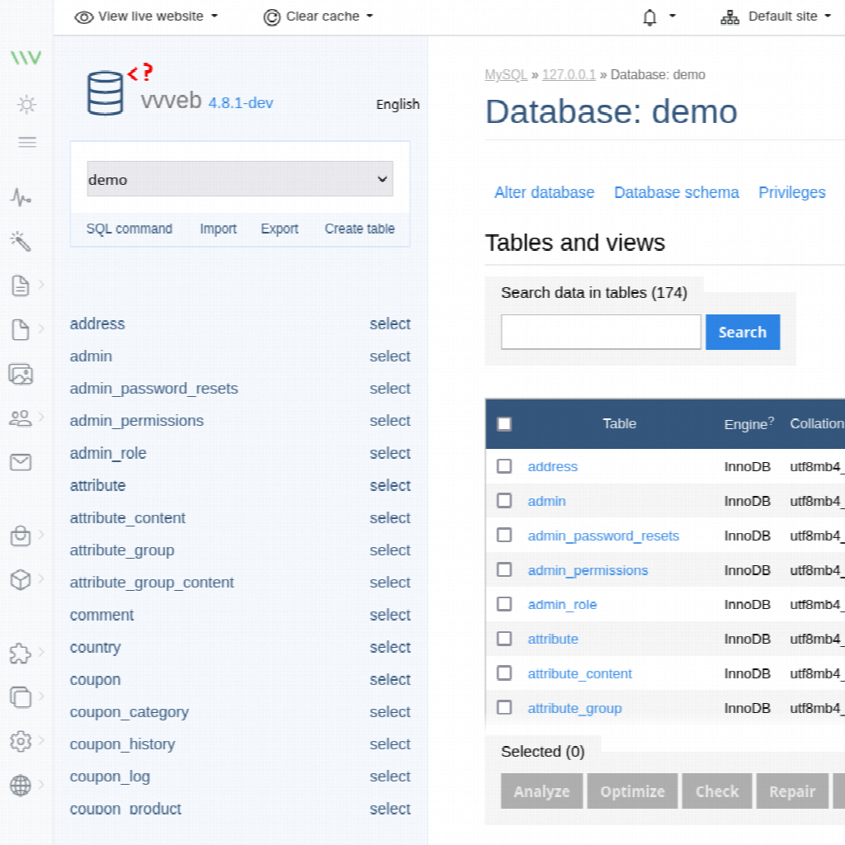The width and height of the screenshot is (845, 845).
Task: Check the address table checkbox
Action: [x=504, y=466]
